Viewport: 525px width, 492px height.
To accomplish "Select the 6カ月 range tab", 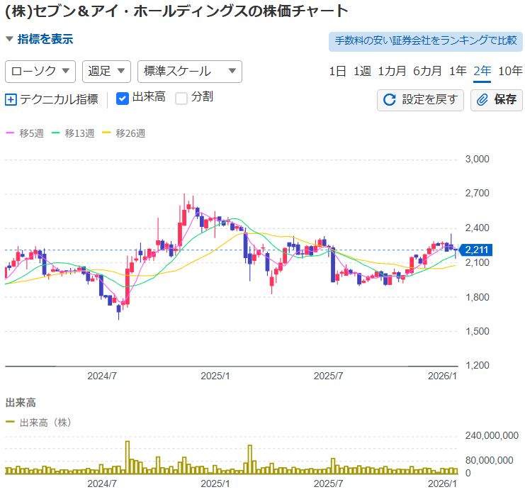I will pos(427,71).
